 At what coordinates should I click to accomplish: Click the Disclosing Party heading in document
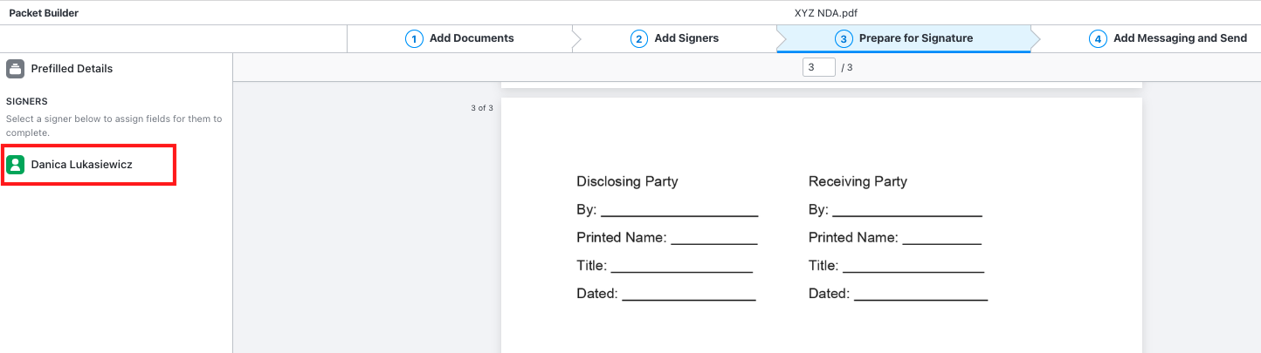click(x=627, y=181)
